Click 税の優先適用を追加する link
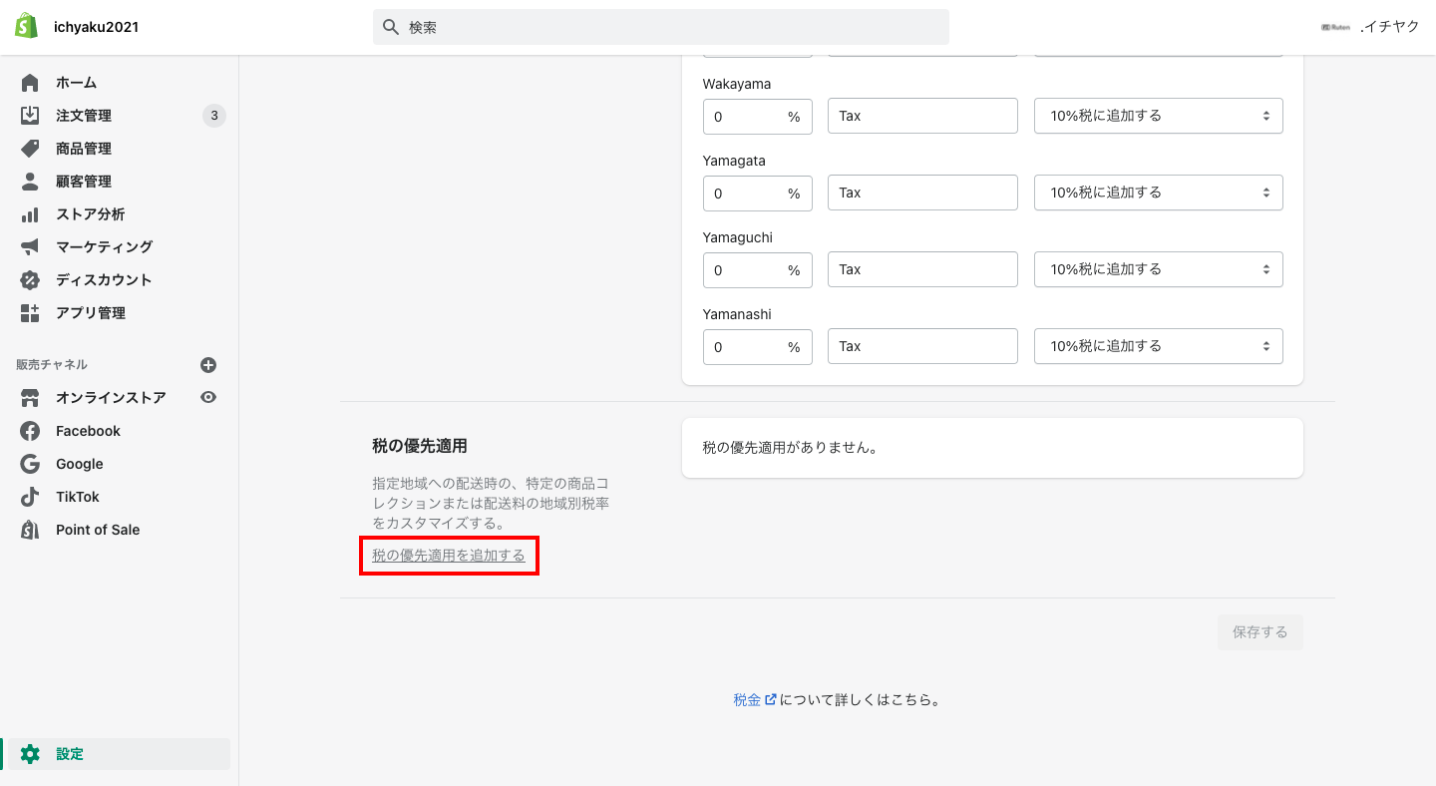The height and width of the screenshot is (786, 1436). click(449, 556)
